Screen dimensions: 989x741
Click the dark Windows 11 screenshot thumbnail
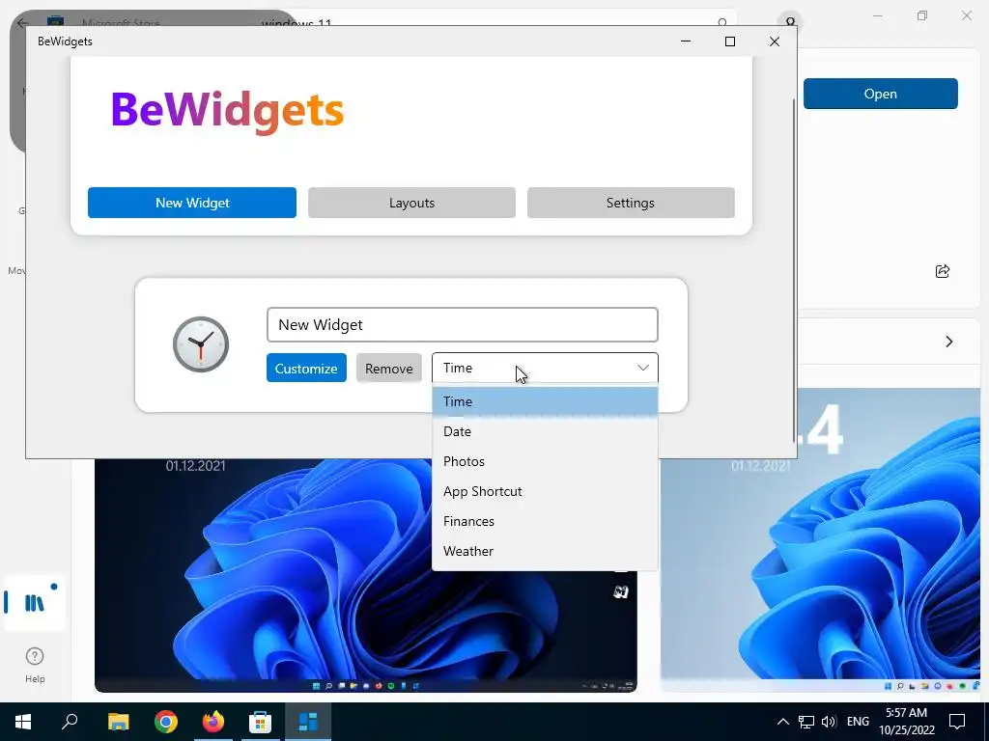(x=366, y=575)
